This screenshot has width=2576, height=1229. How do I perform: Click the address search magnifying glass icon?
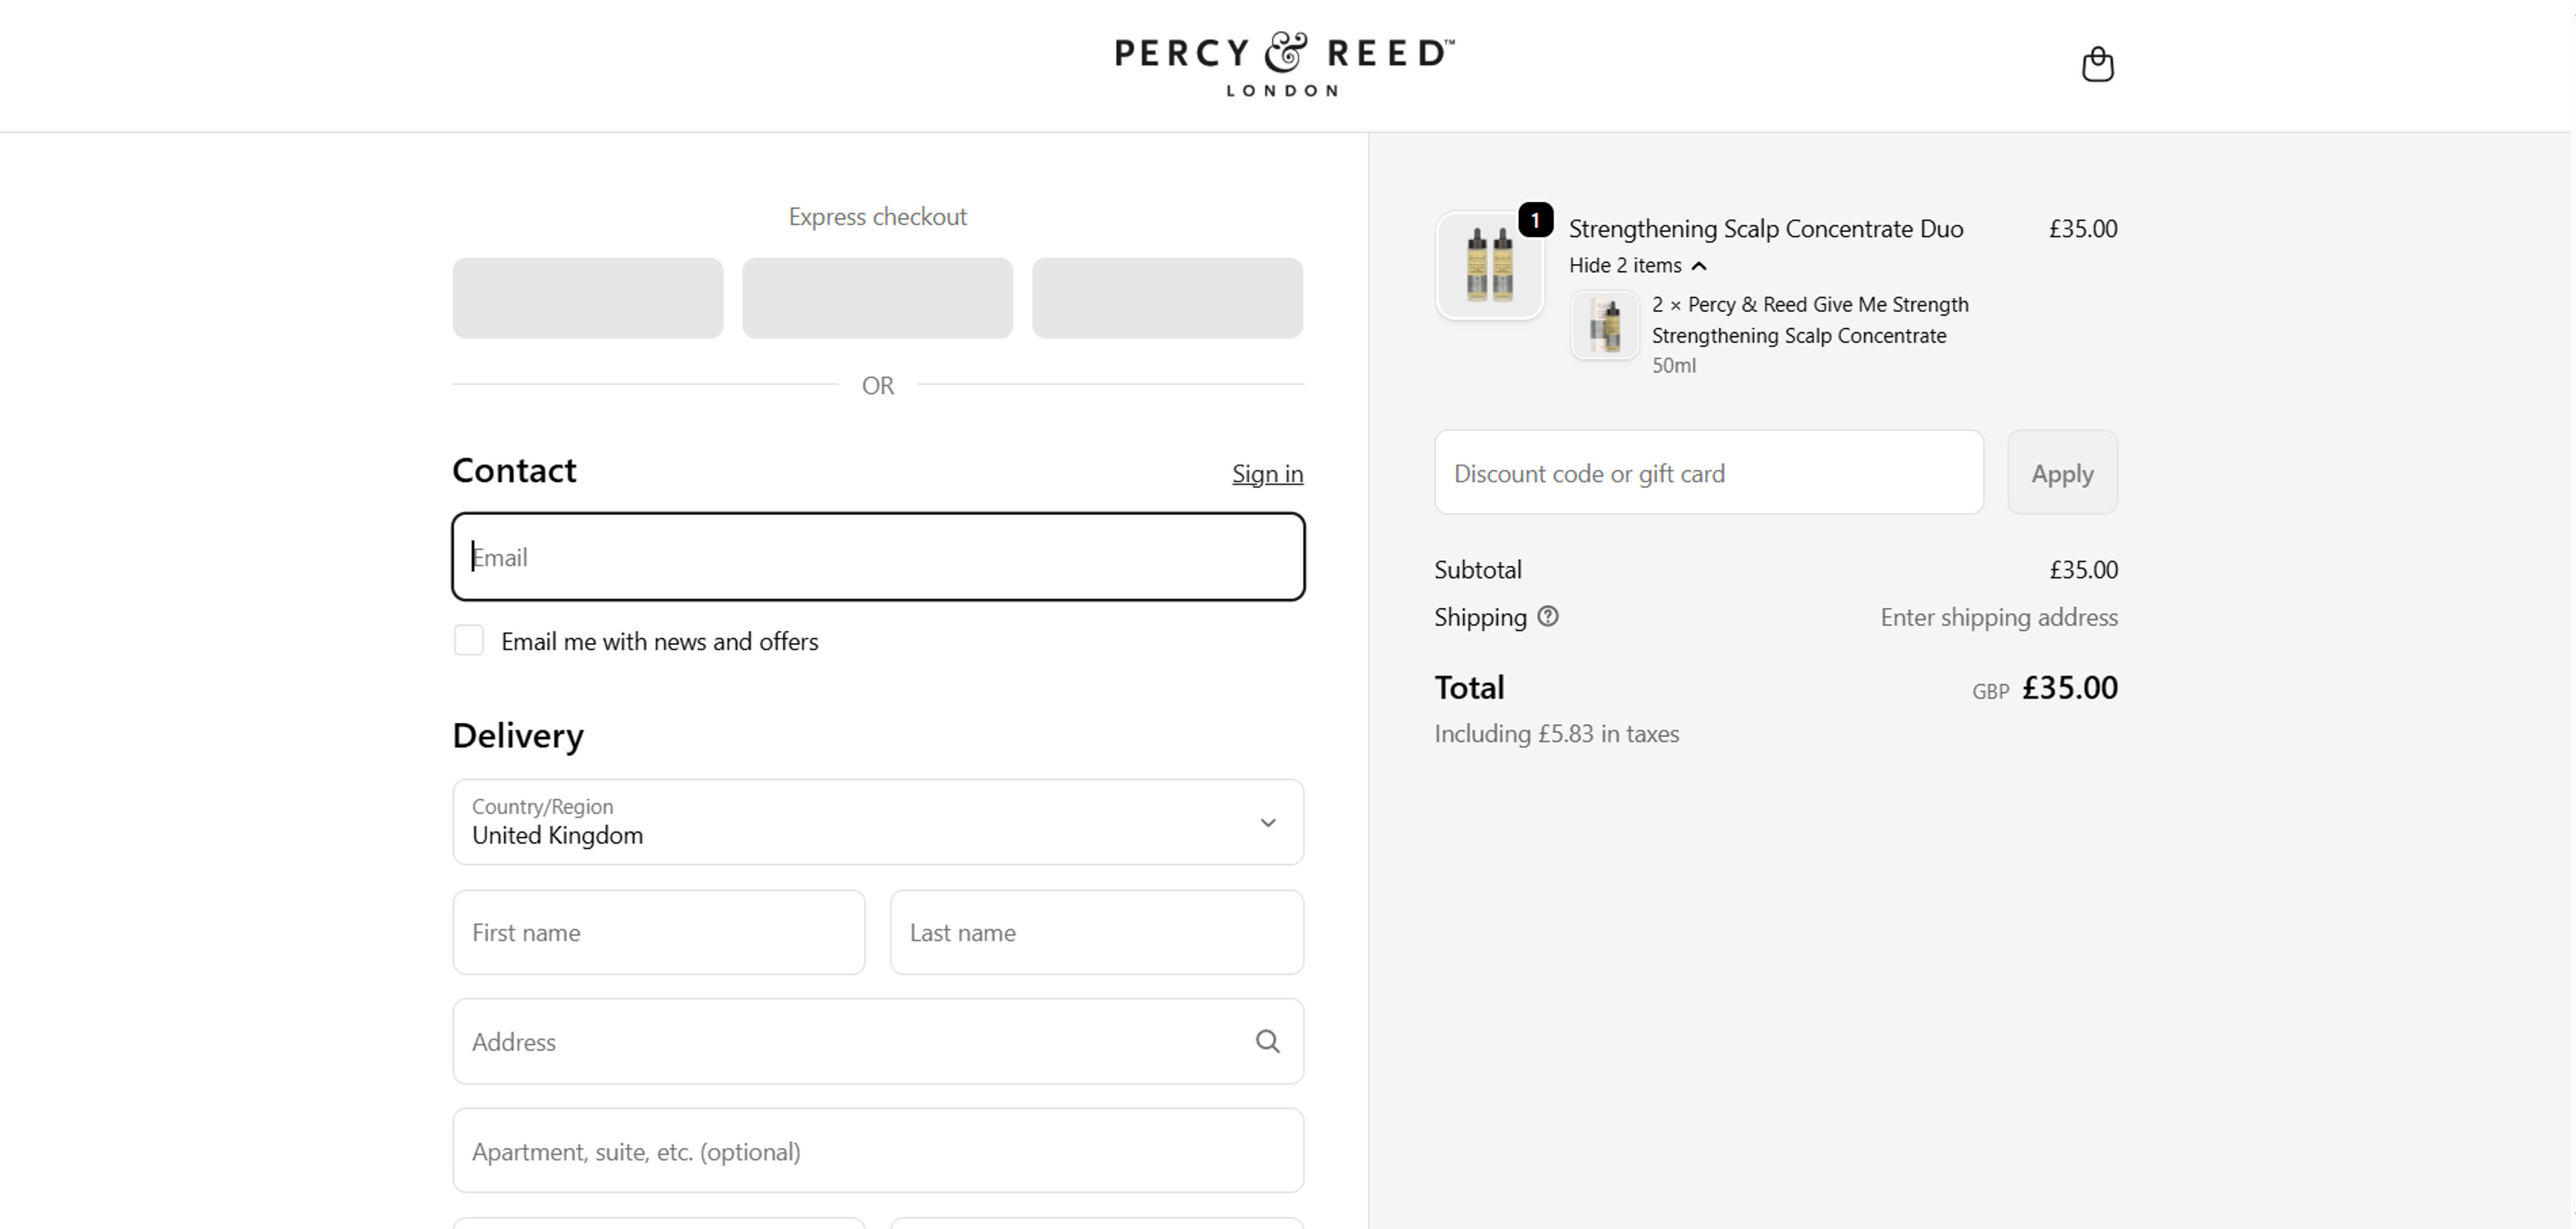coord(1268,1041)
